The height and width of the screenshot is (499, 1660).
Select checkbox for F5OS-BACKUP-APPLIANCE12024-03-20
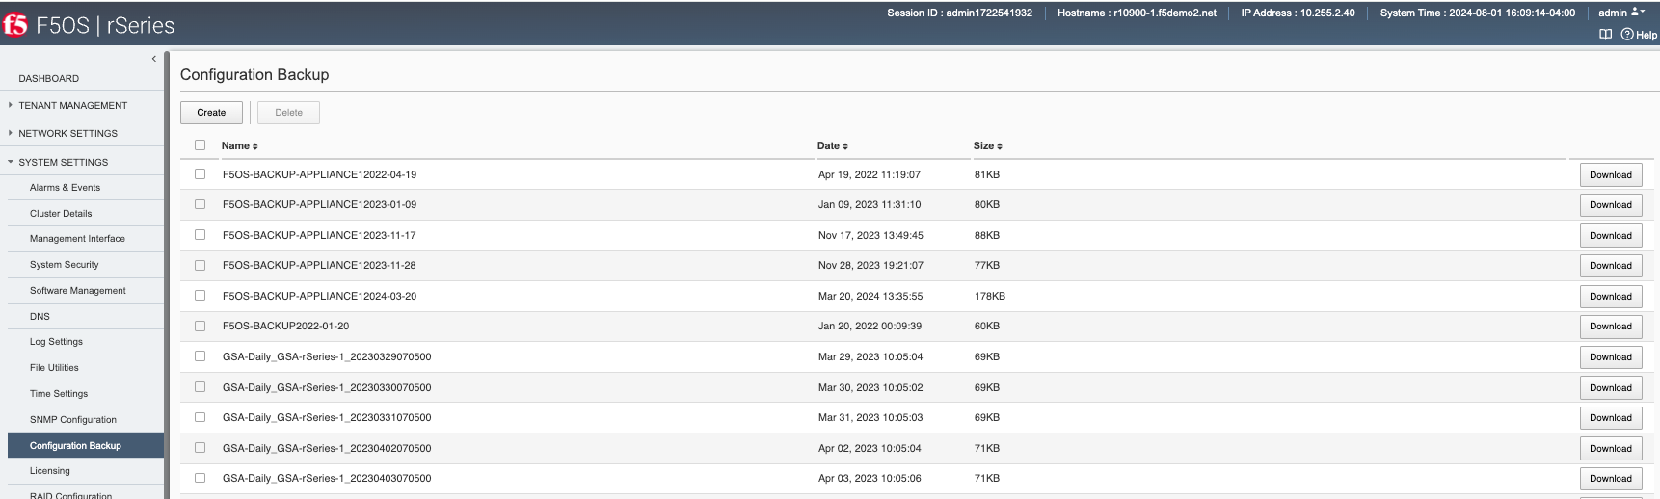click(200, 296)
